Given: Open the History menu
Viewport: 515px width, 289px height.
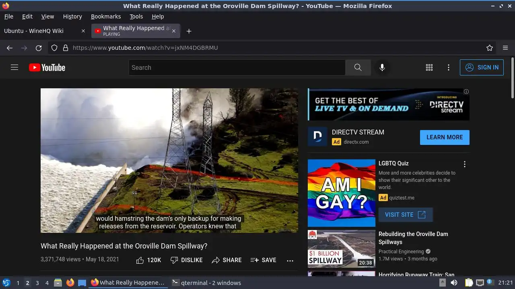Looking at the screenshot, I should coord(72,16).
